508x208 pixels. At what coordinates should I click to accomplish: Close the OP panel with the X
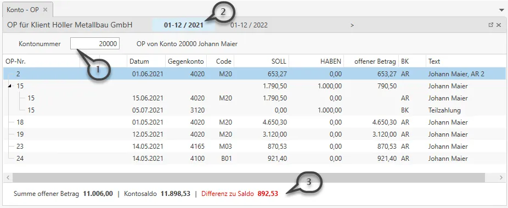click(499, 25)
